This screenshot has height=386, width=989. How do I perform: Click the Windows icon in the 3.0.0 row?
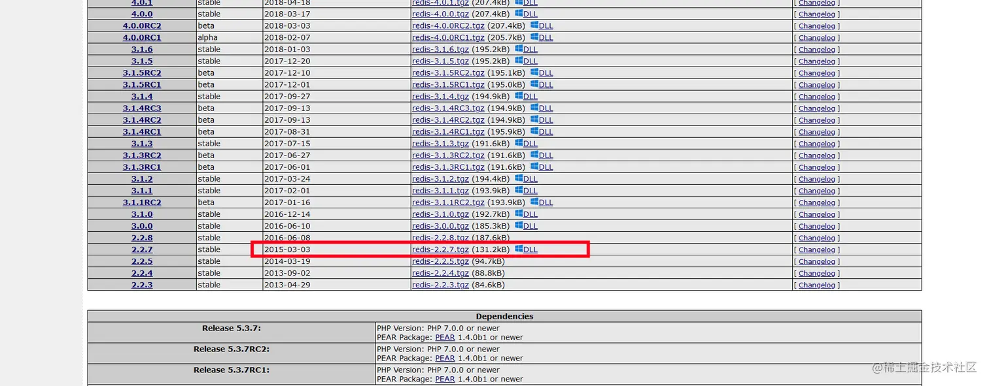(x=519, y=225)
